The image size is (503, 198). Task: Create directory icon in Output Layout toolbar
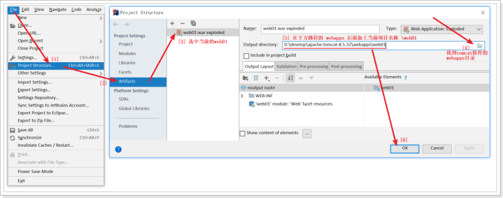coord(245,78)
